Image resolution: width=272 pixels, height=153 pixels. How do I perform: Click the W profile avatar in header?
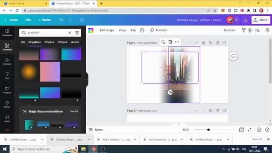230,20
